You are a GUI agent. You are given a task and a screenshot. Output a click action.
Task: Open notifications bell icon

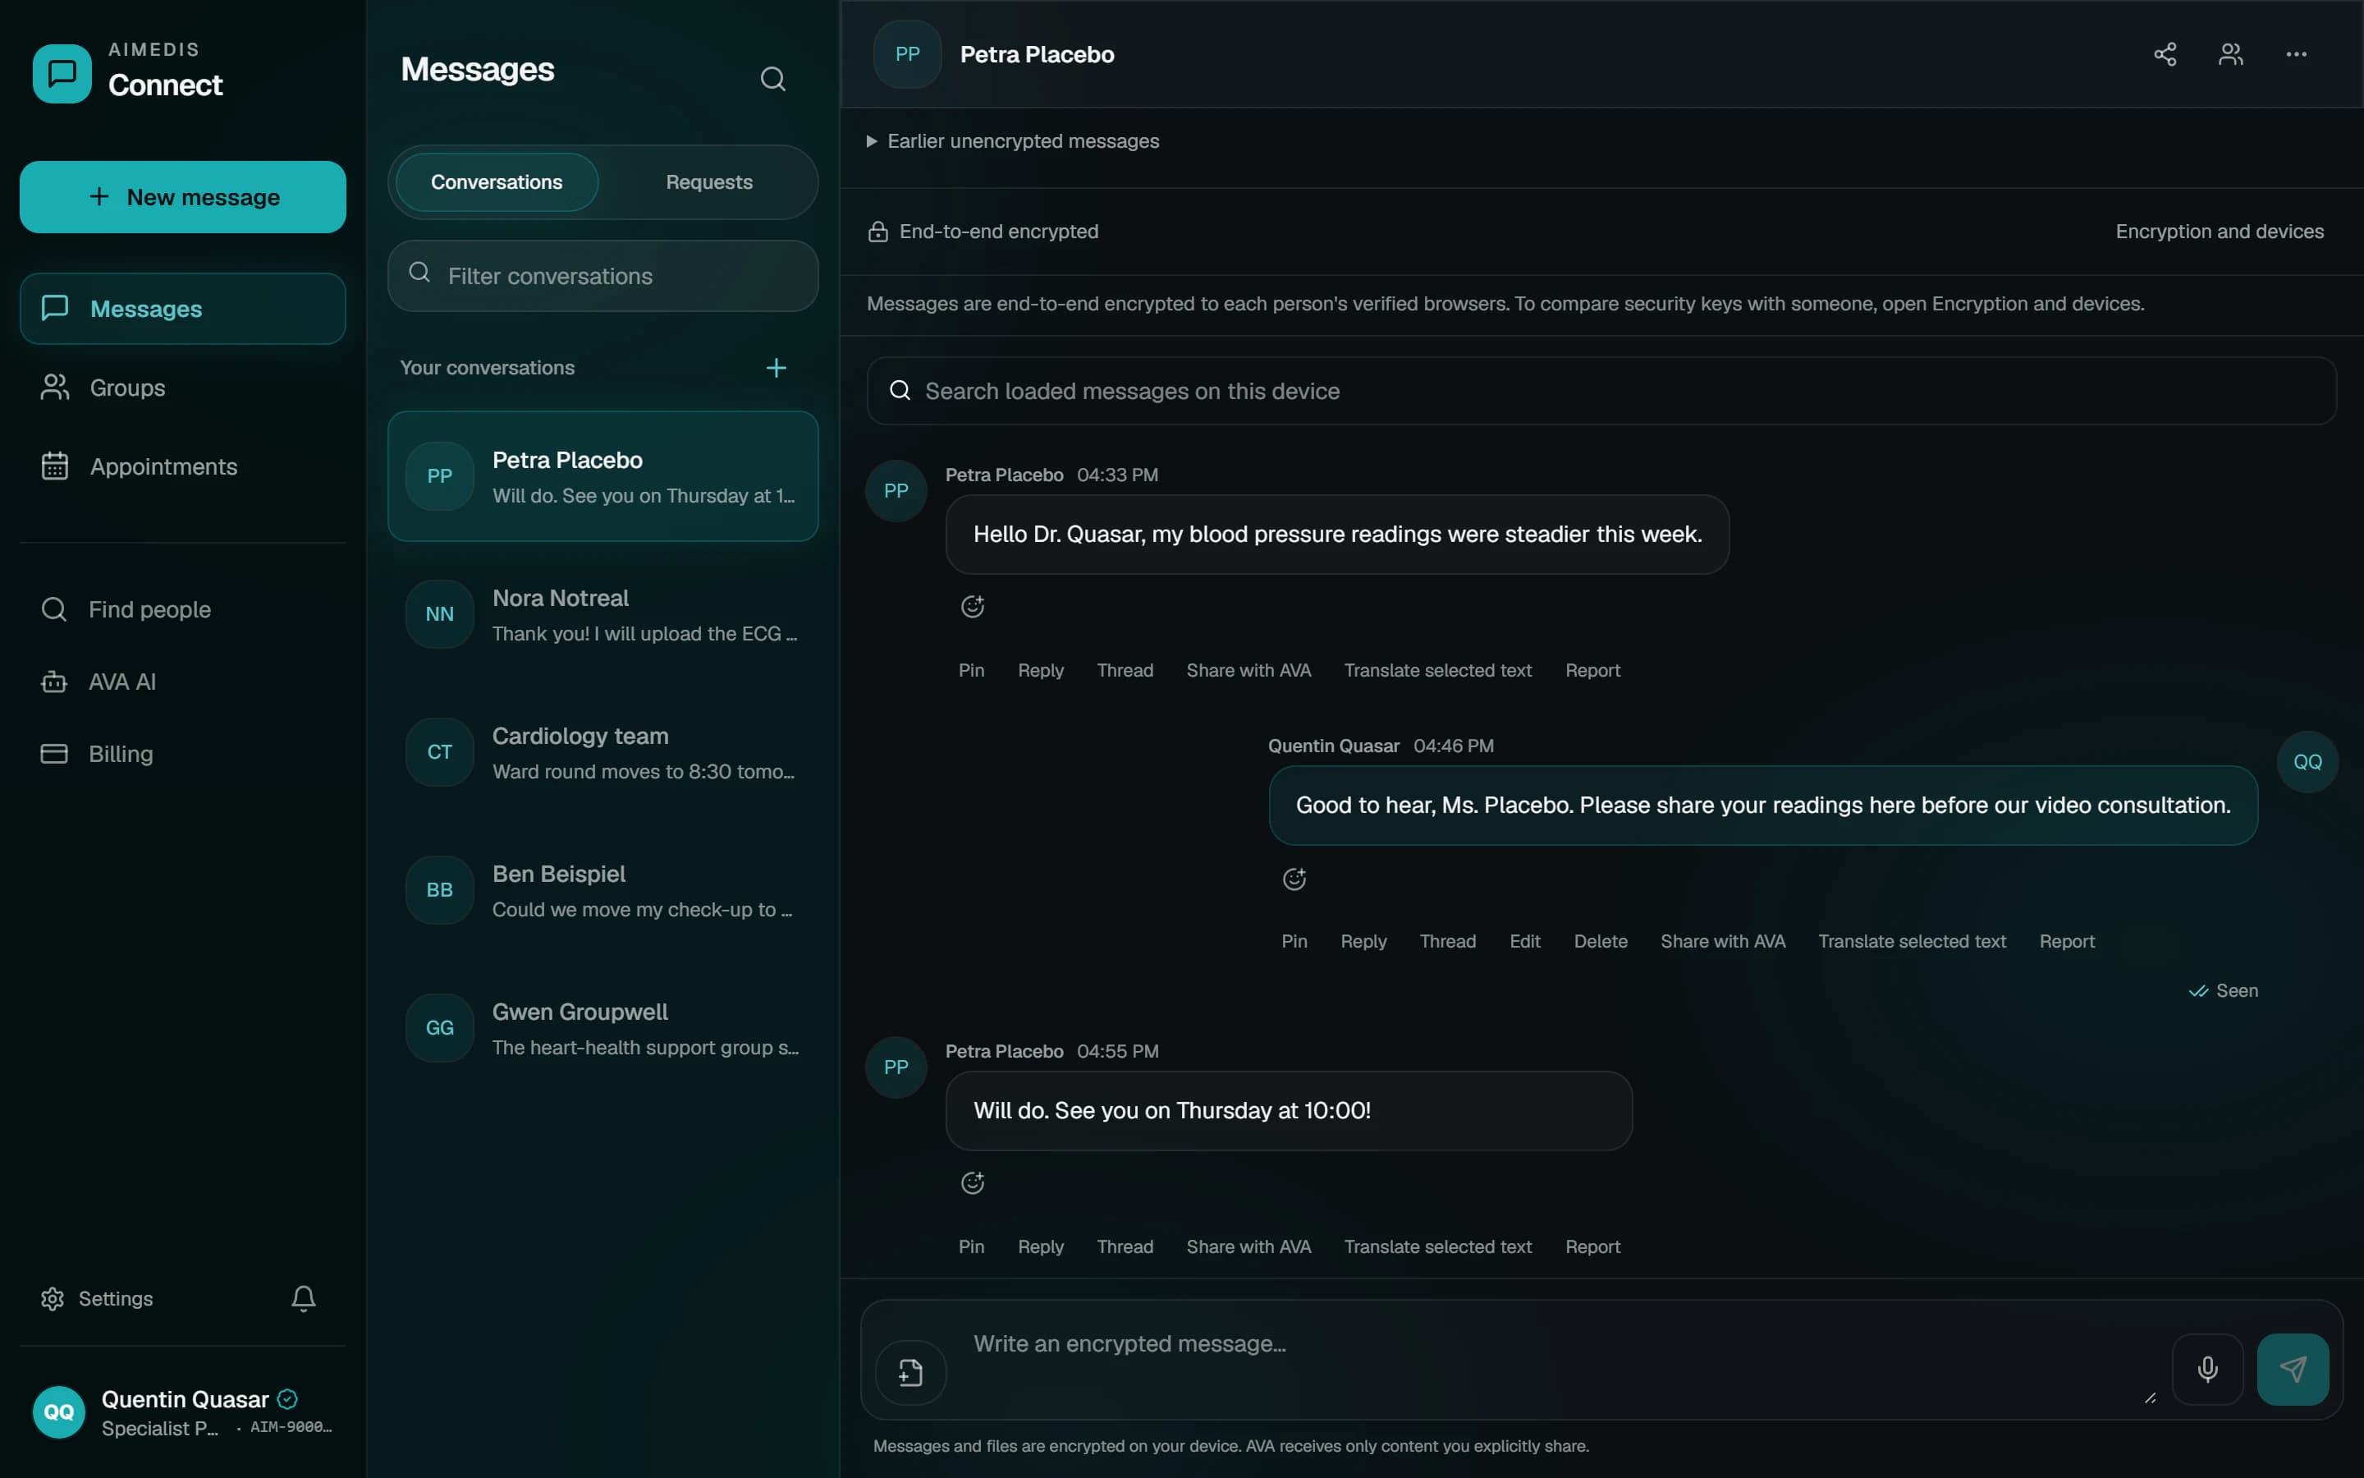(x=303, y=1298)
